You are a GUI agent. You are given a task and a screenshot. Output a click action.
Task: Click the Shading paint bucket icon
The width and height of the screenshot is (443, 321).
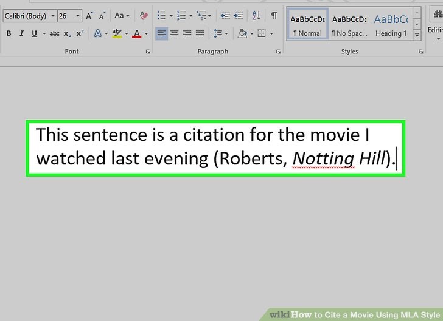coord(242,33)
